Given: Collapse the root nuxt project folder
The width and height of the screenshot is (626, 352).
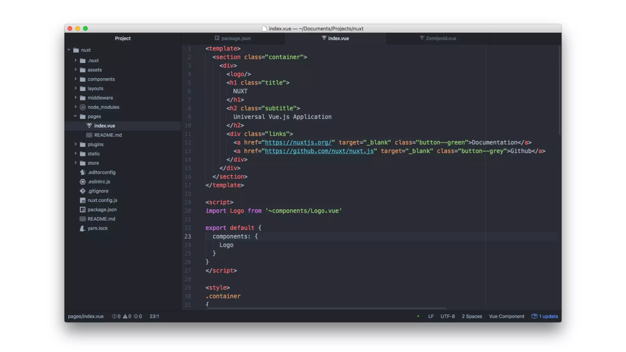Looking at the screenshot, I should 69,50.
